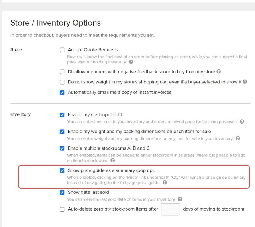Click help icon for last sold date

tap(180, 199)
